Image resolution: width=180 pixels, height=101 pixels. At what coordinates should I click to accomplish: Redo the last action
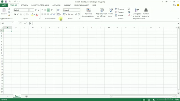15,2
